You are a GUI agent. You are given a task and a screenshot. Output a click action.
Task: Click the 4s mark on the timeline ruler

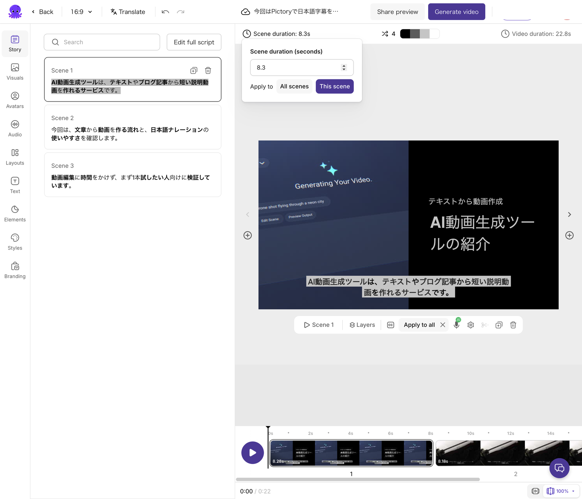[350, 433]
